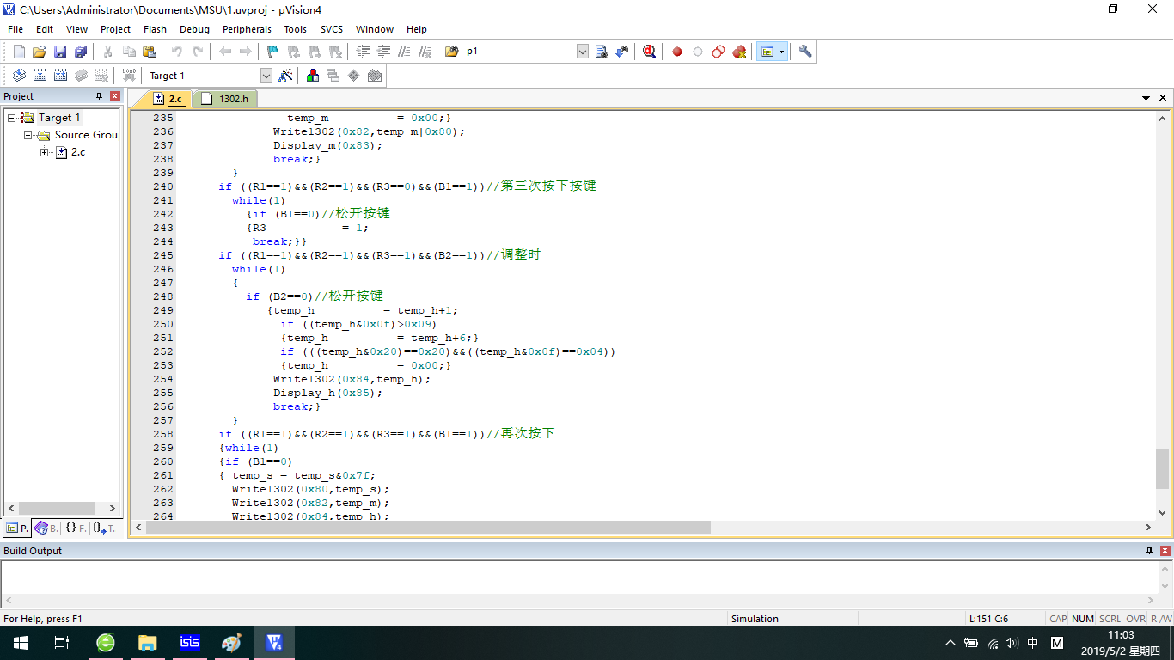This screenshot has width=1174, height=660.
Task: Switch to the 1302.h editor tab
Action: pyautogui.click(x=226, y=99)
